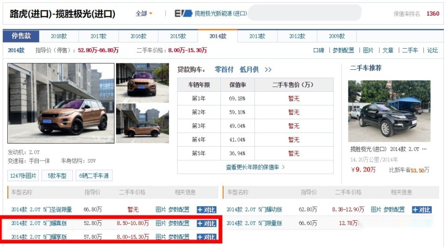Open the 论坛 link
The width and height of the screenshot is (447, 247).
432,50
